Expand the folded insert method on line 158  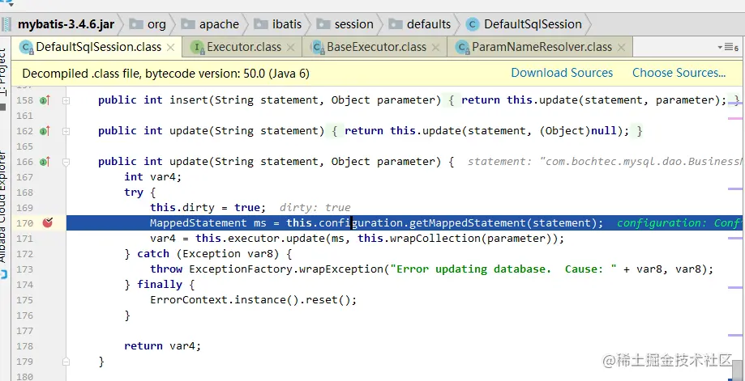pyautogui.click(x=66, y=100)
